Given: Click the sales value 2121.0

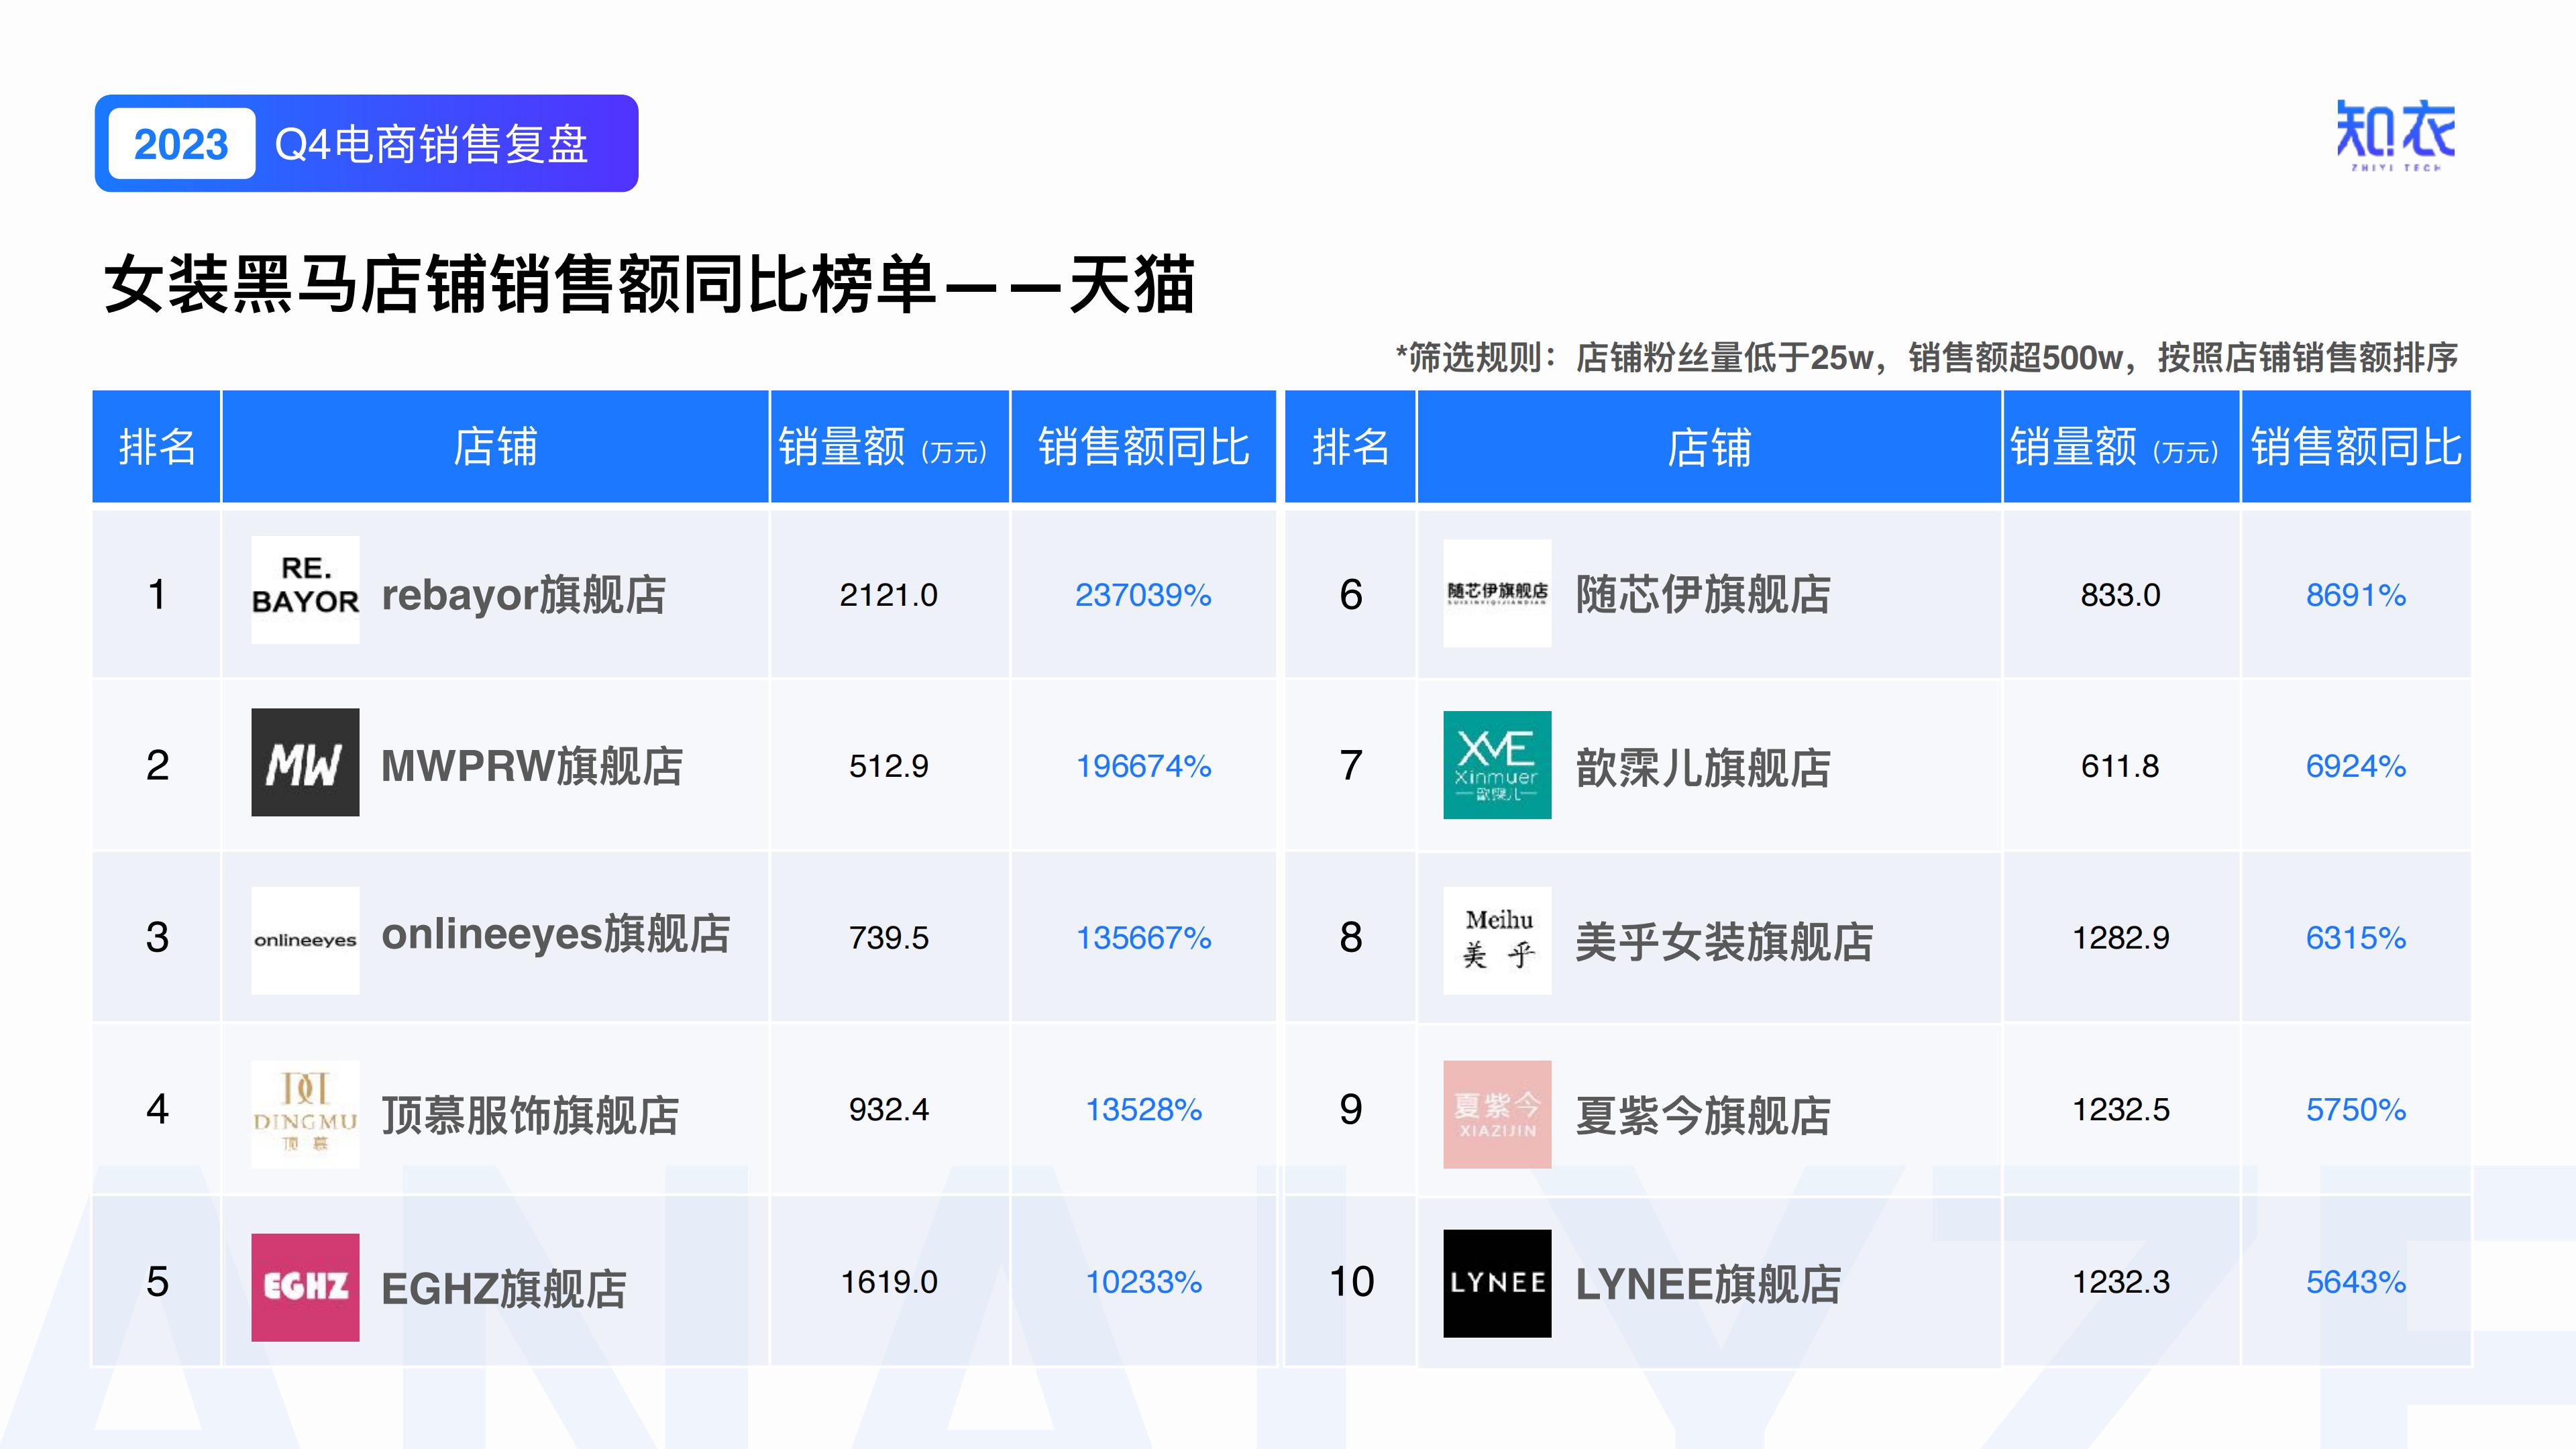Looking at the screenshot, I should point(889,595).
